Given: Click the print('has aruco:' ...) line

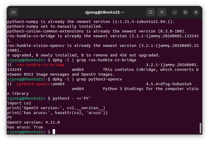Looking at the screenshot, I should tap(57, 113).
